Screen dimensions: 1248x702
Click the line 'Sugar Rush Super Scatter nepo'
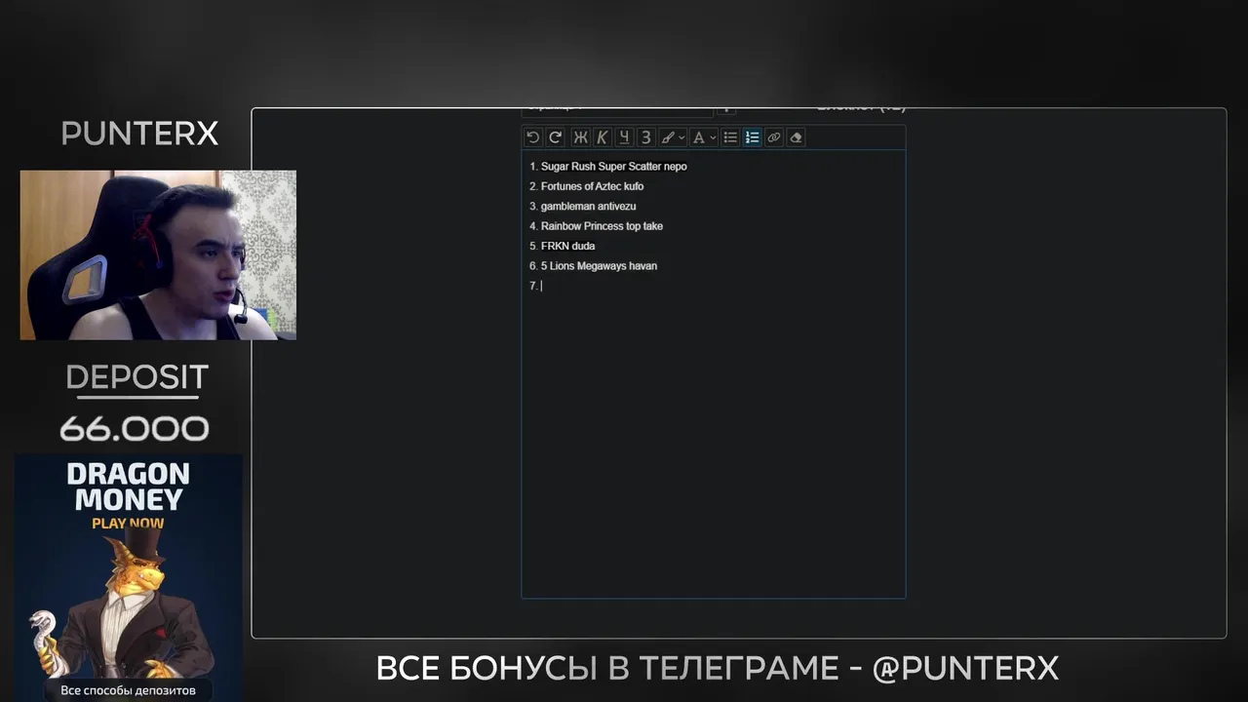[614, 167]
